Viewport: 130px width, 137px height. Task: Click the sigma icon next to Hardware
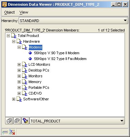click(x=19, y=41)
